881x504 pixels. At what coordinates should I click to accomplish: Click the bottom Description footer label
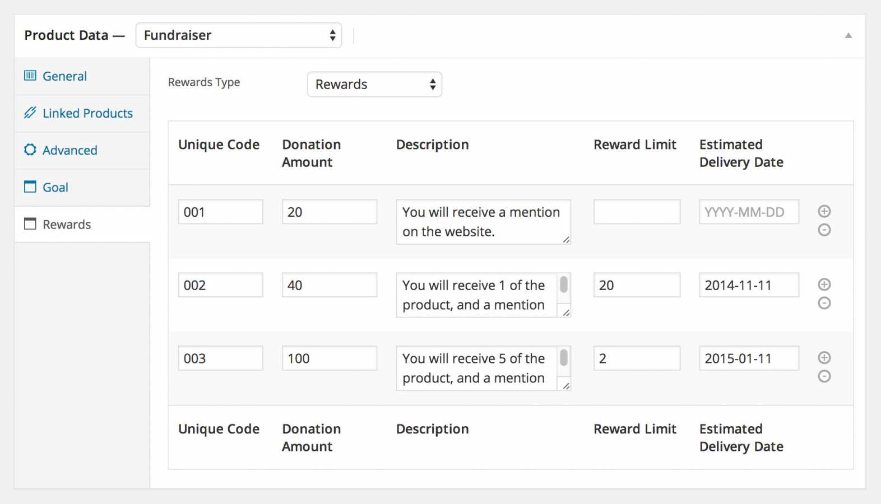[x=432, y=429]
